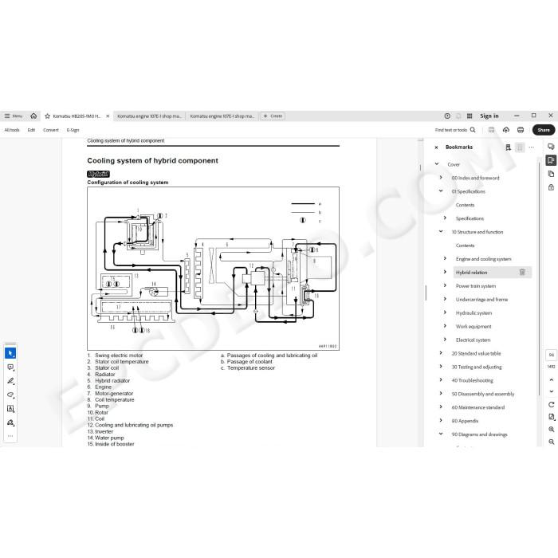Image resolution: width=558 pixels, height=558 pixels.
Task: Rotate the page view clockwise
Action: pos(552,405)
